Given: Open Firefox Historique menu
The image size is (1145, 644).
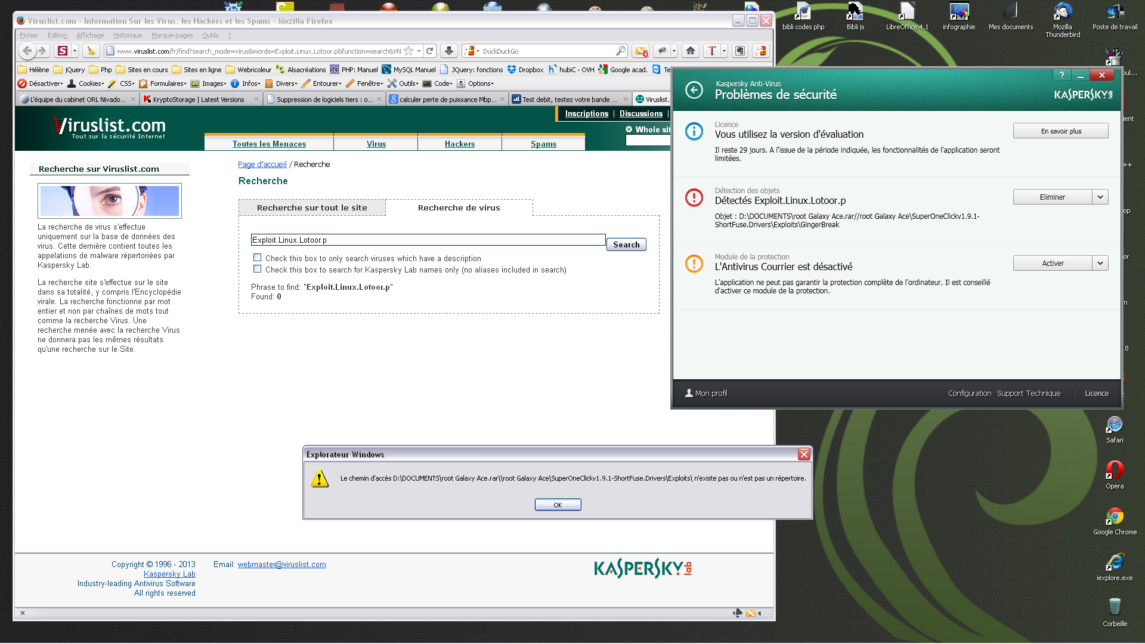Looking at the screenshot, I should (x=128, y=35).
